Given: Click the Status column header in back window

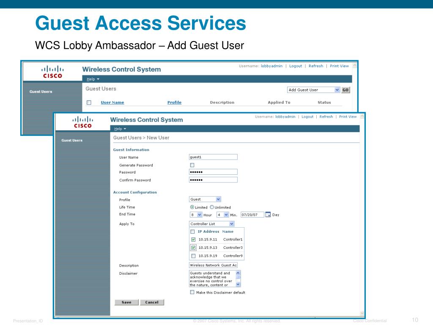Looking at the screenshot, I should [x=324, y=102].
